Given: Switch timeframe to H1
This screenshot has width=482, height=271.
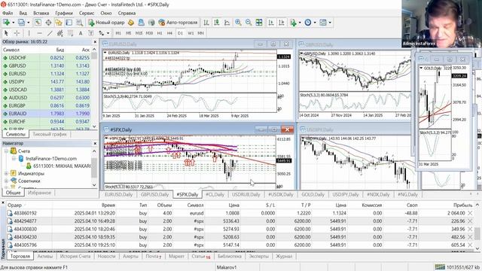Looking at the screenshot, I should pos(160,33).
